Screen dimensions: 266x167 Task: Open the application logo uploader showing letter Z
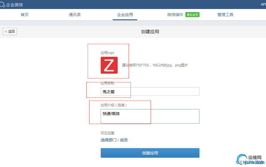tap(109, 65)
